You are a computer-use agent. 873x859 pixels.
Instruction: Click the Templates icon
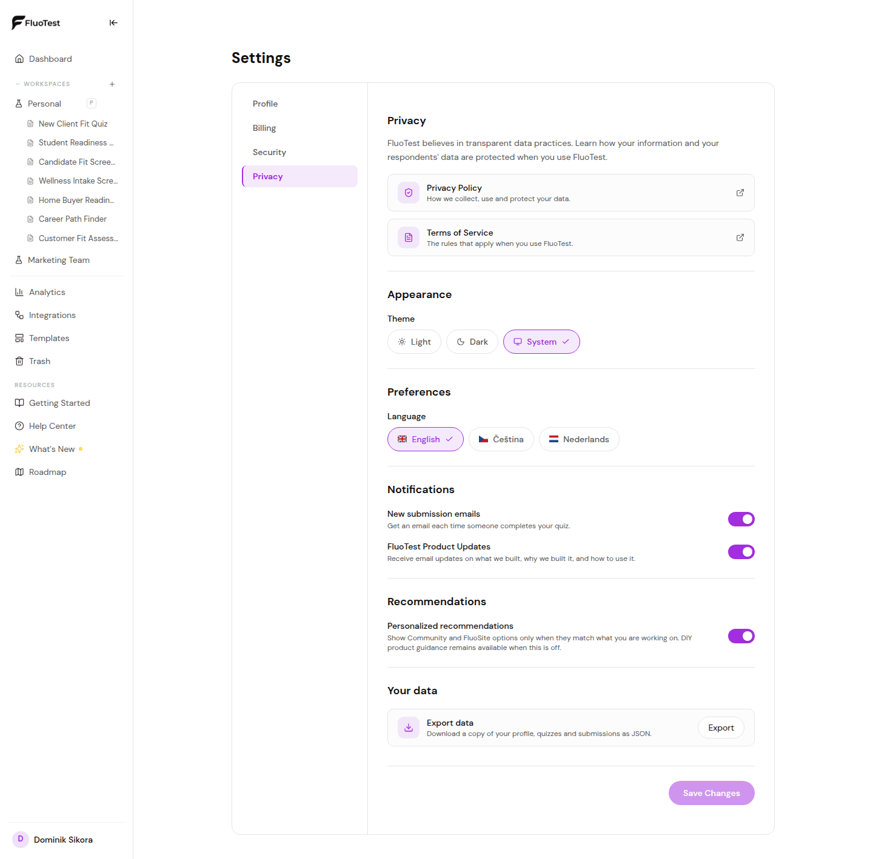(x=19, y=338)
